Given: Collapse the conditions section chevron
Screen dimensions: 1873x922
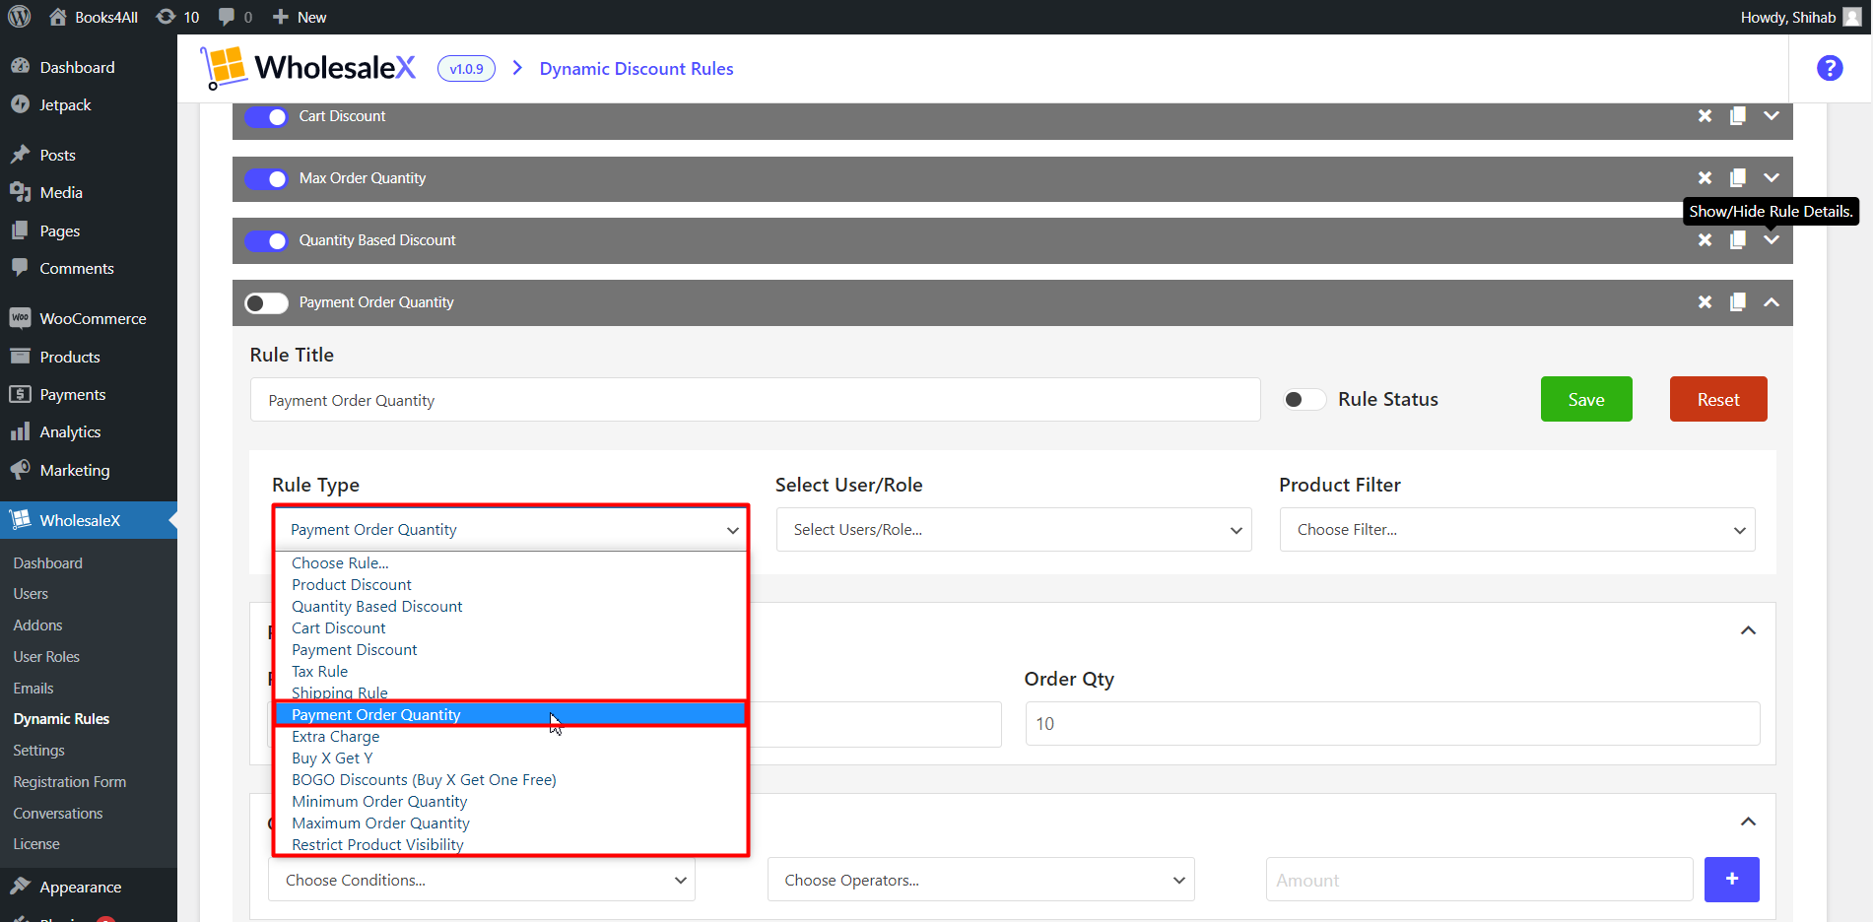Looking at the screenshot, I should click(x=1748, y=822).
